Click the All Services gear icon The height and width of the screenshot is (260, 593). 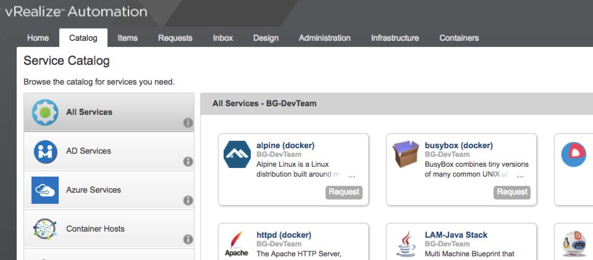point(45,112)
